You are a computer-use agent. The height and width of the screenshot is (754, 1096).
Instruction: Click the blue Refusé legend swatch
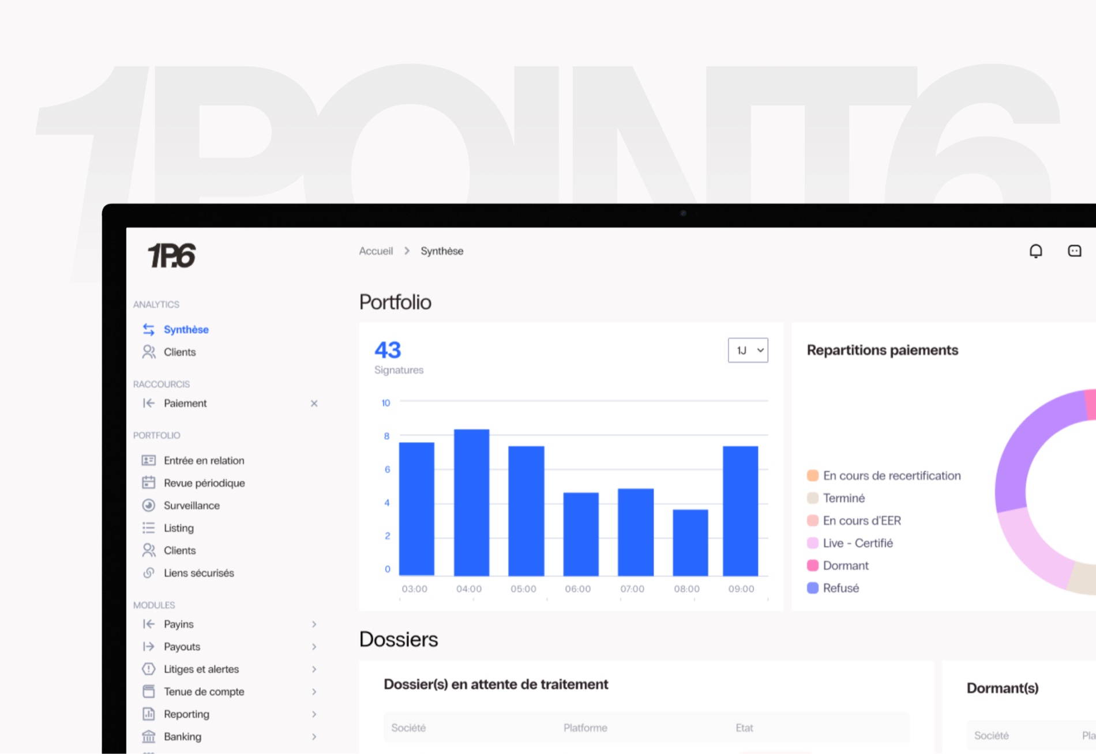click(x=813, y=588)
